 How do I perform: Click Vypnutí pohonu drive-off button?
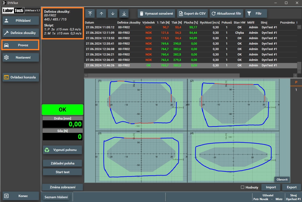point(62,150)
